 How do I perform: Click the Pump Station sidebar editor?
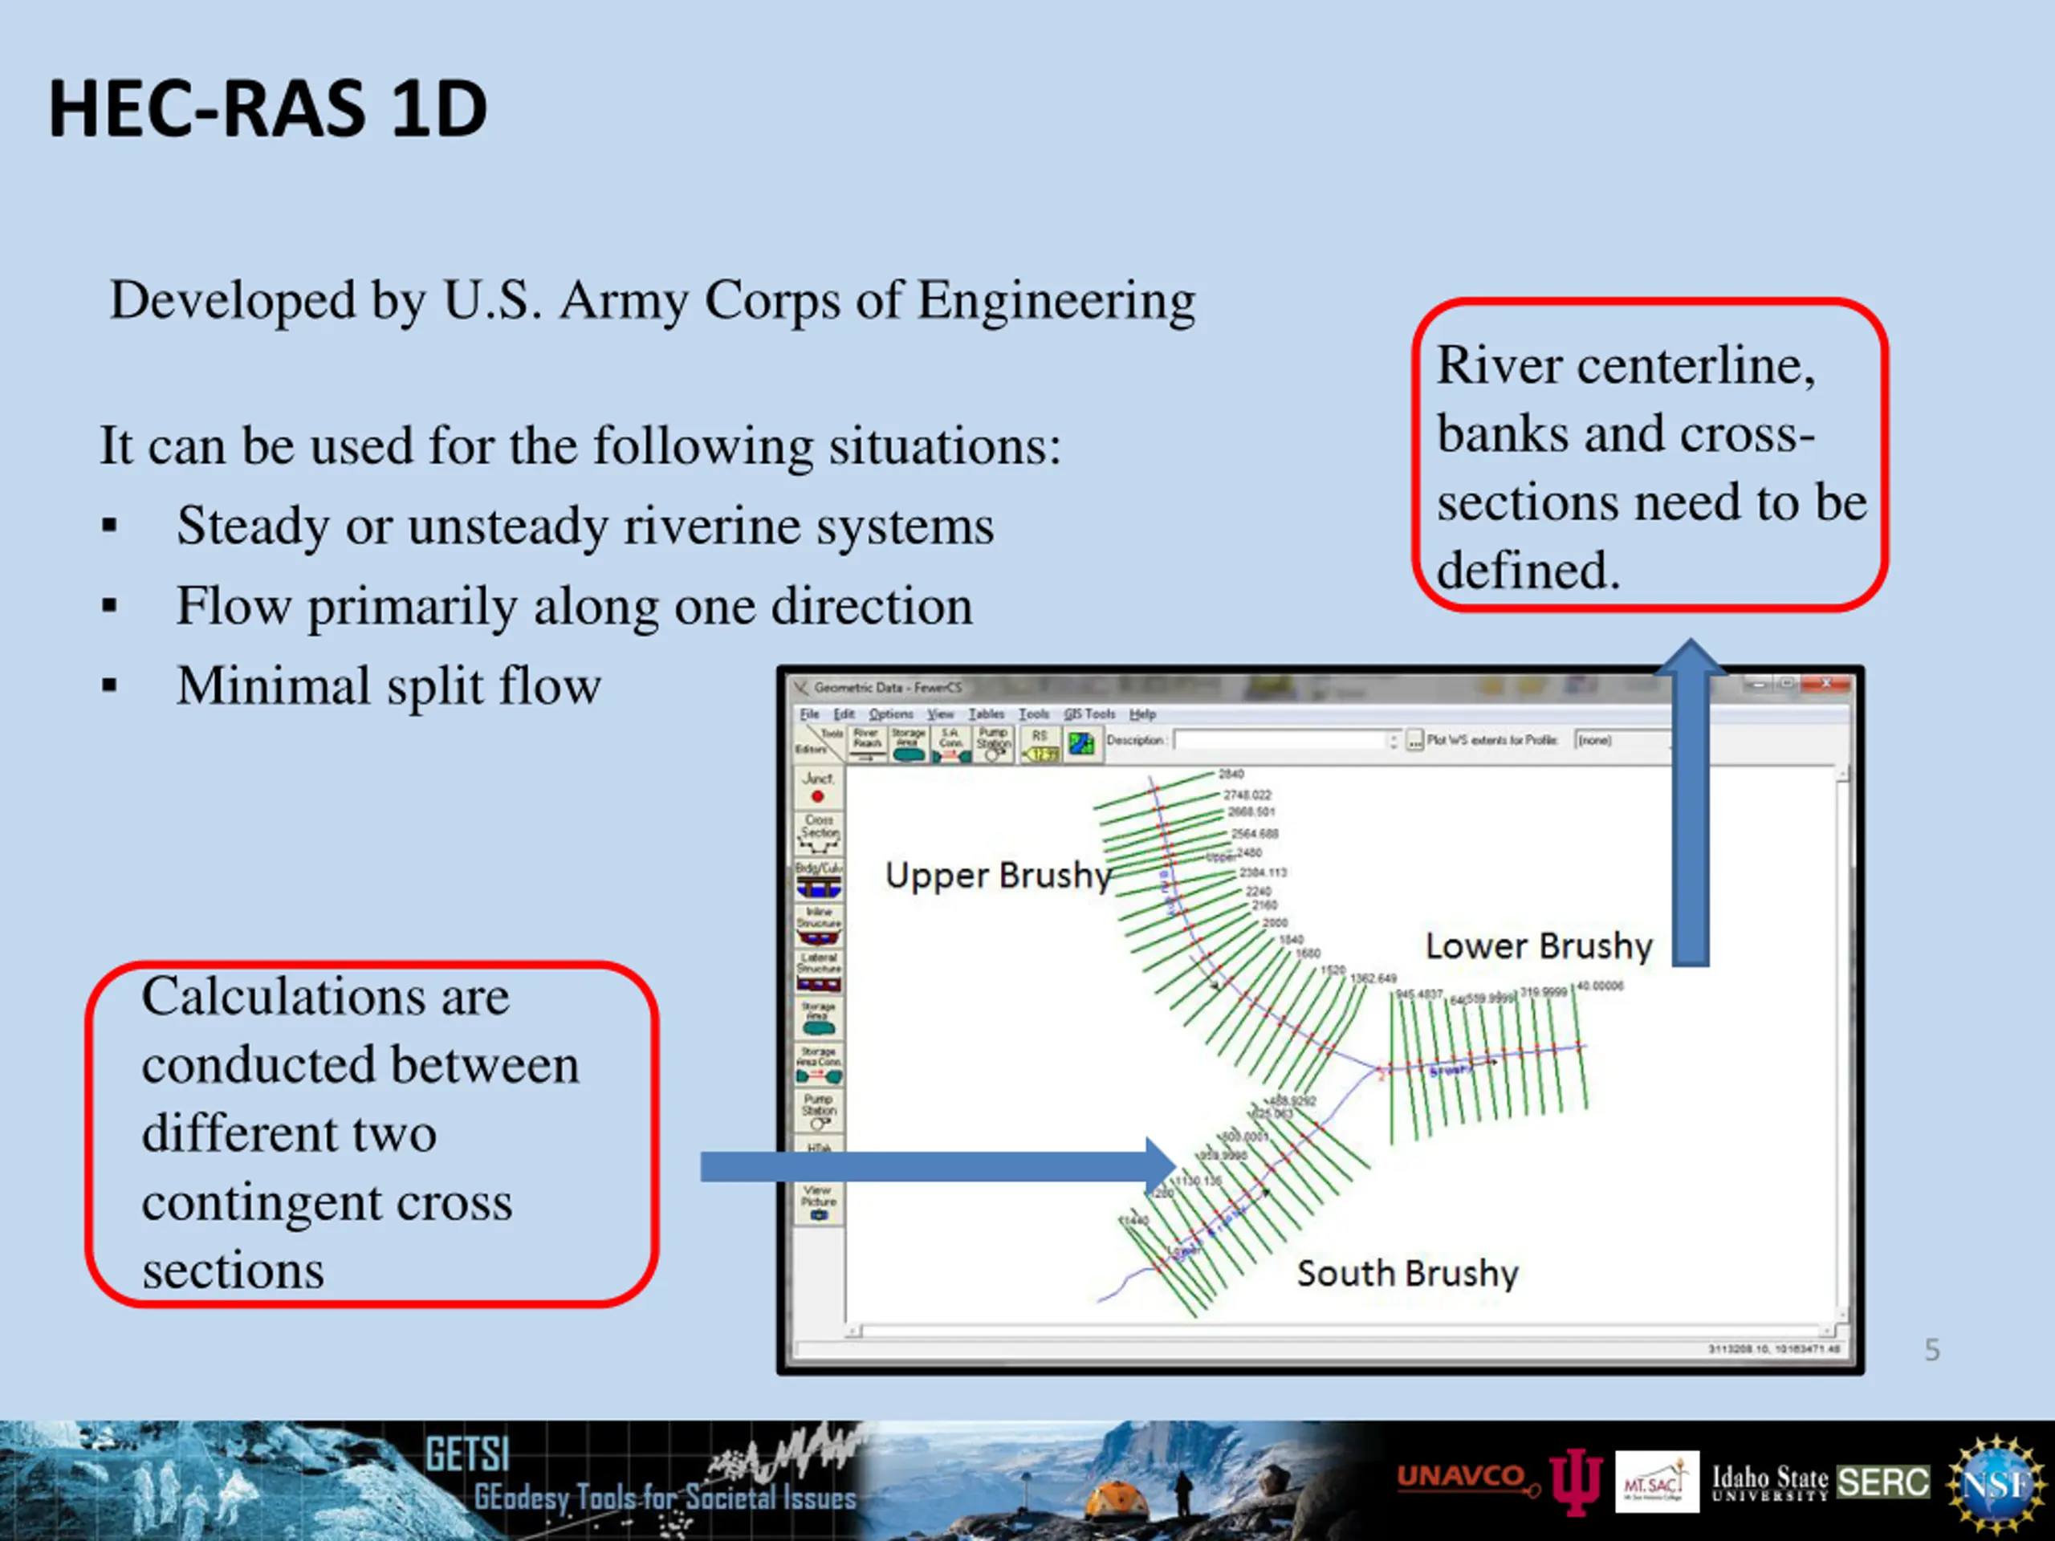[819, 1110]
